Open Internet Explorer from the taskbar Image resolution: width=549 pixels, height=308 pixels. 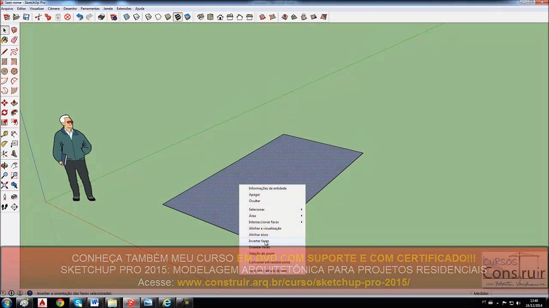tap(167, 303)
